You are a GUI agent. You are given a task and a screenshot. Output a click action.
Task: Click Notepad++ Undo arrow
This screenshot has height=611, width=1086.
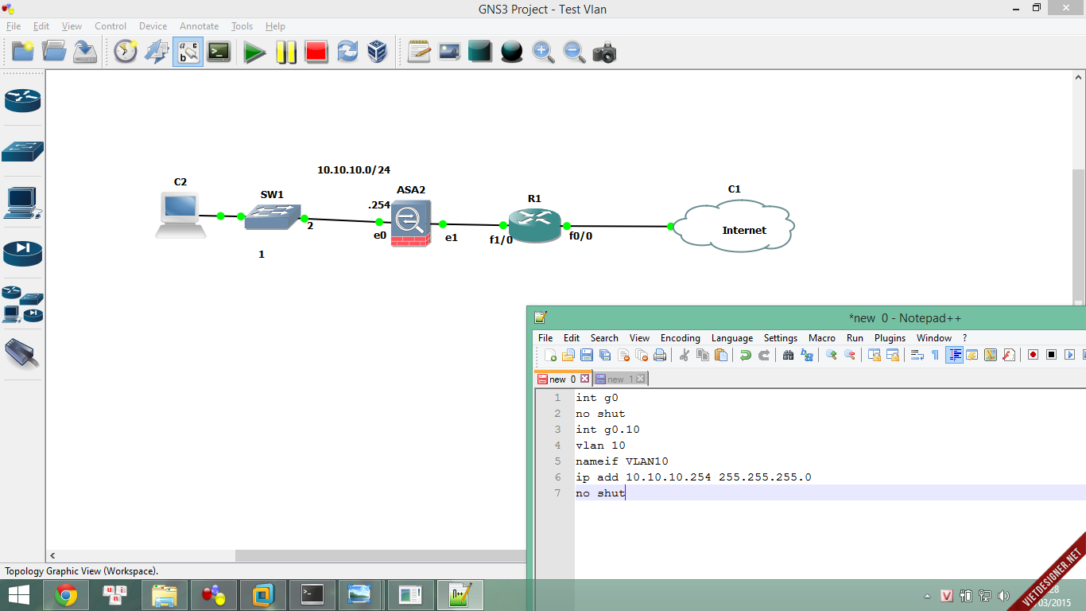(745, 355)
